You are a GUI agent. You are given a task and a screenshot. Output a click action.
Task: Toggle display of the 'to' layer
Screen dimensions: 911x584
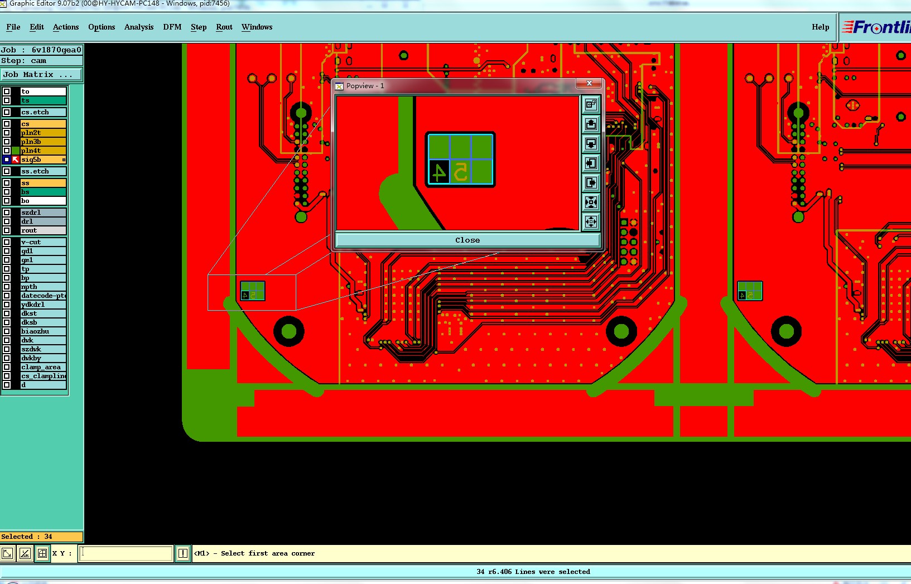click(x=7, y=91)
